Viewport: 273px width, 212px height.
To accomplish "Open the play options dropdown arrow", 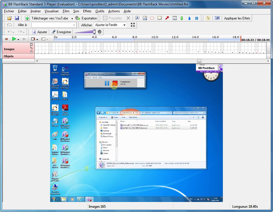I will 18,39.
